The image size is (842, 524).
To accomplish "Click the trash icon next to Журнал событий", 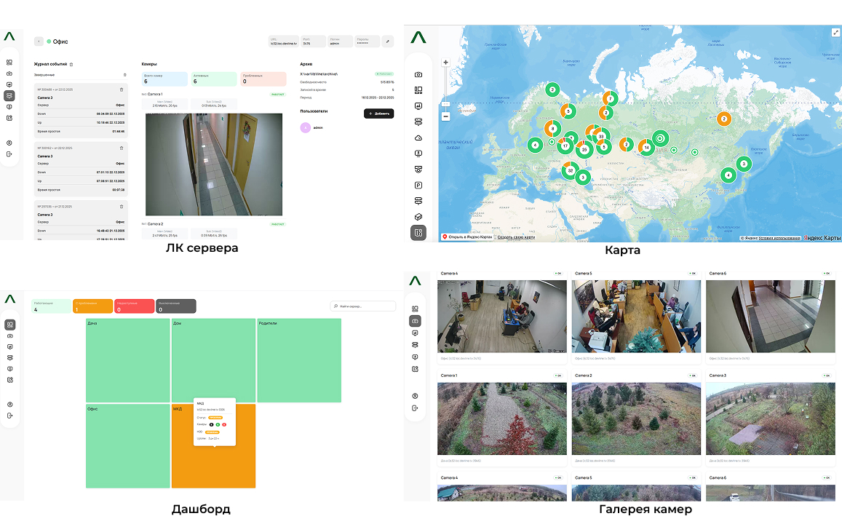I will pos(71,65).
